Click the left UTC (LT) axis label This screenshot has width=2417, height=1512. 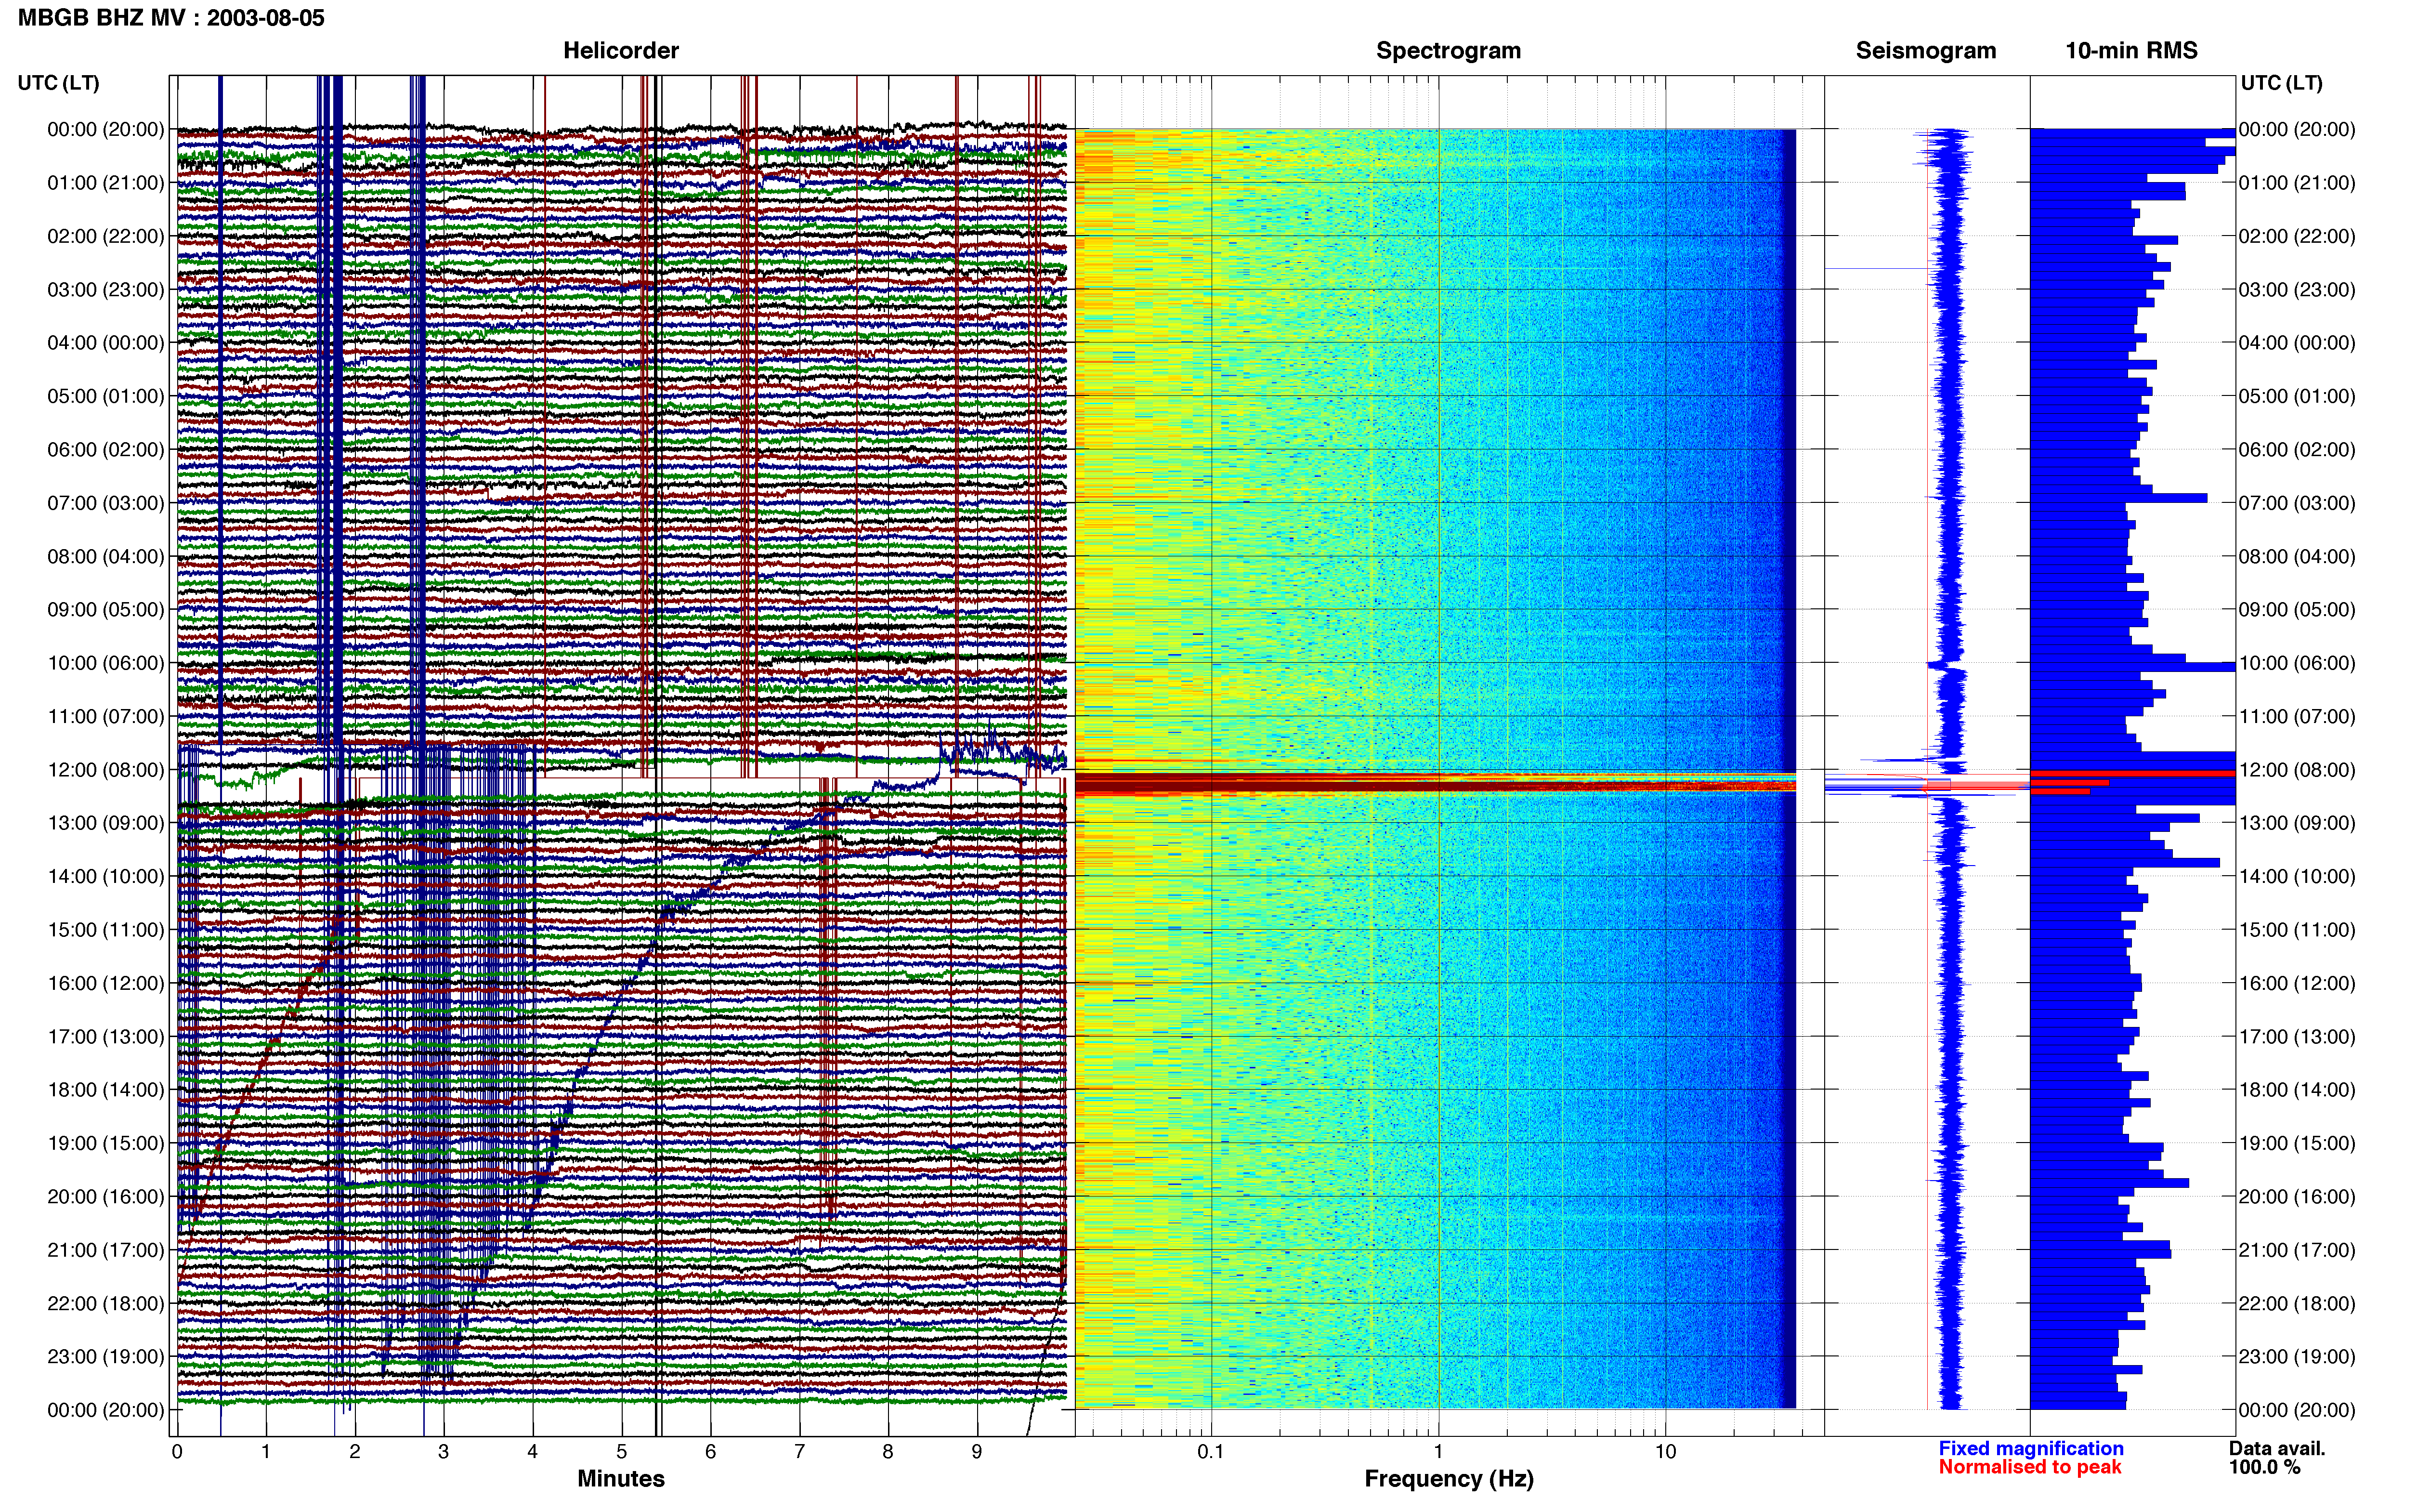[59, 83]
